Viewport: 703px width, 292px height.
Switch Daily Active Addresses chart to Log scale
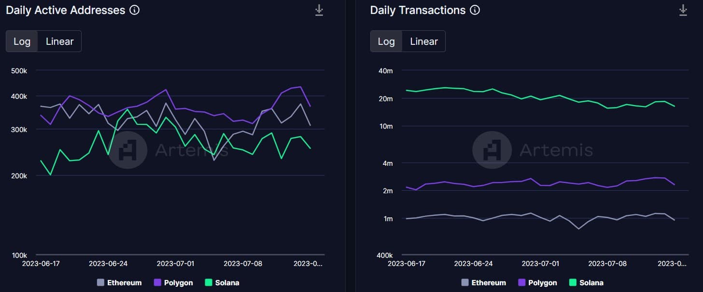click(22, 41)
